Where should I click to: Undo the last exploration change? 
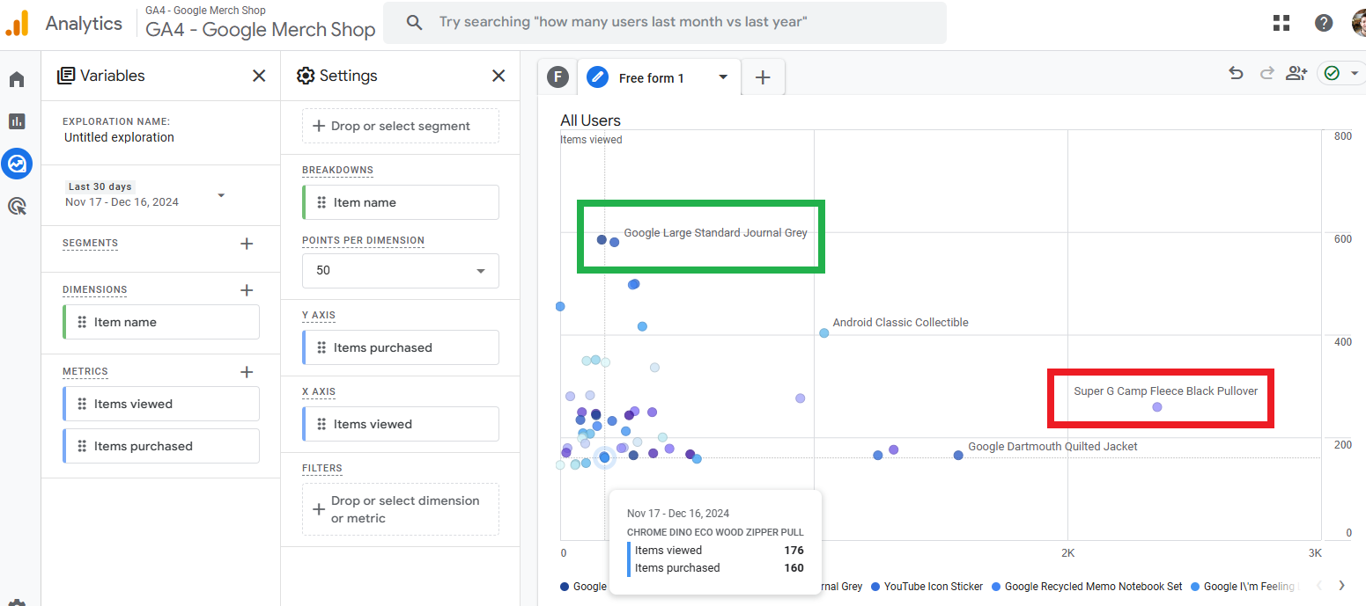point(1236,74)
